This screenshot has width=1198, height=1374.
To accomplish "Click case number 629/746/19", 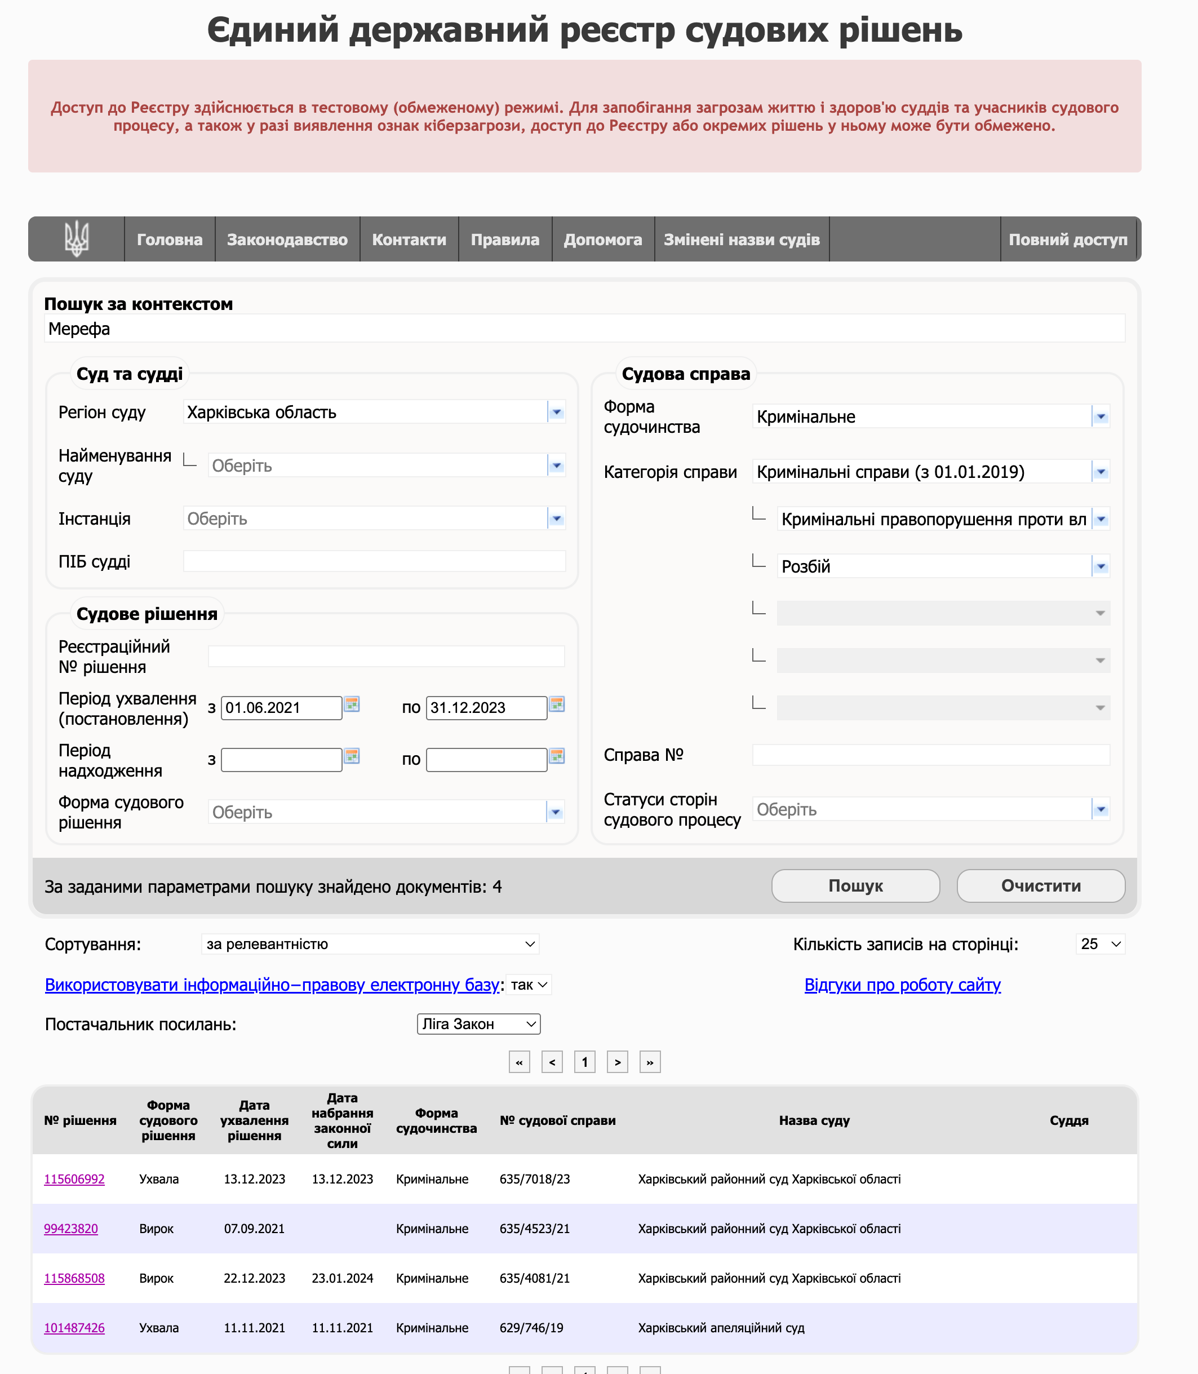I will 531,1327.
